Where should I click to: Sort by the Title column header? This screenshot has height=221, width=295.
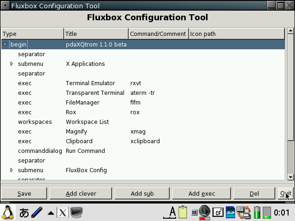(x=96, y=34)
